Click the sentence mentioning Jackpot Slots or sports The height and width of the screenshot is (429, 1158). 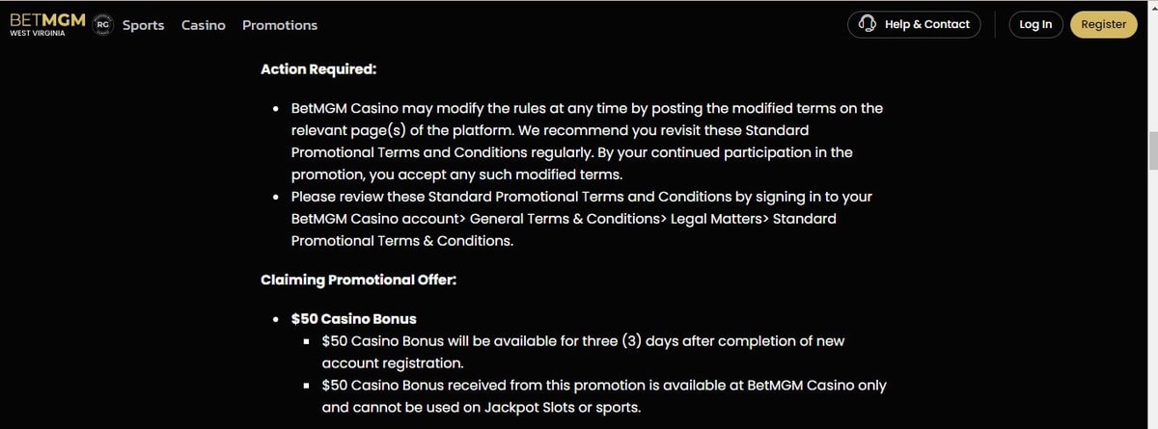coord(604,396)
